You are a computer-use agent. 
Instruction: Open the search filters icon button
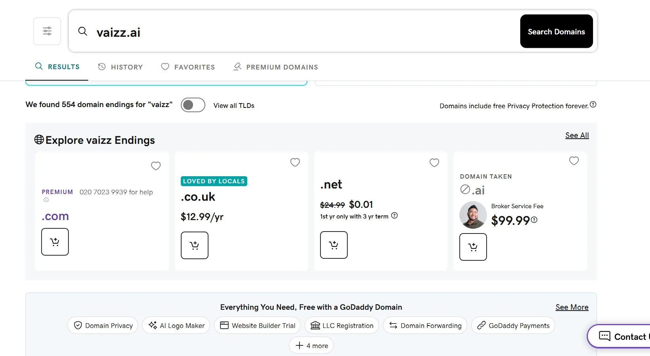[47, 31]
